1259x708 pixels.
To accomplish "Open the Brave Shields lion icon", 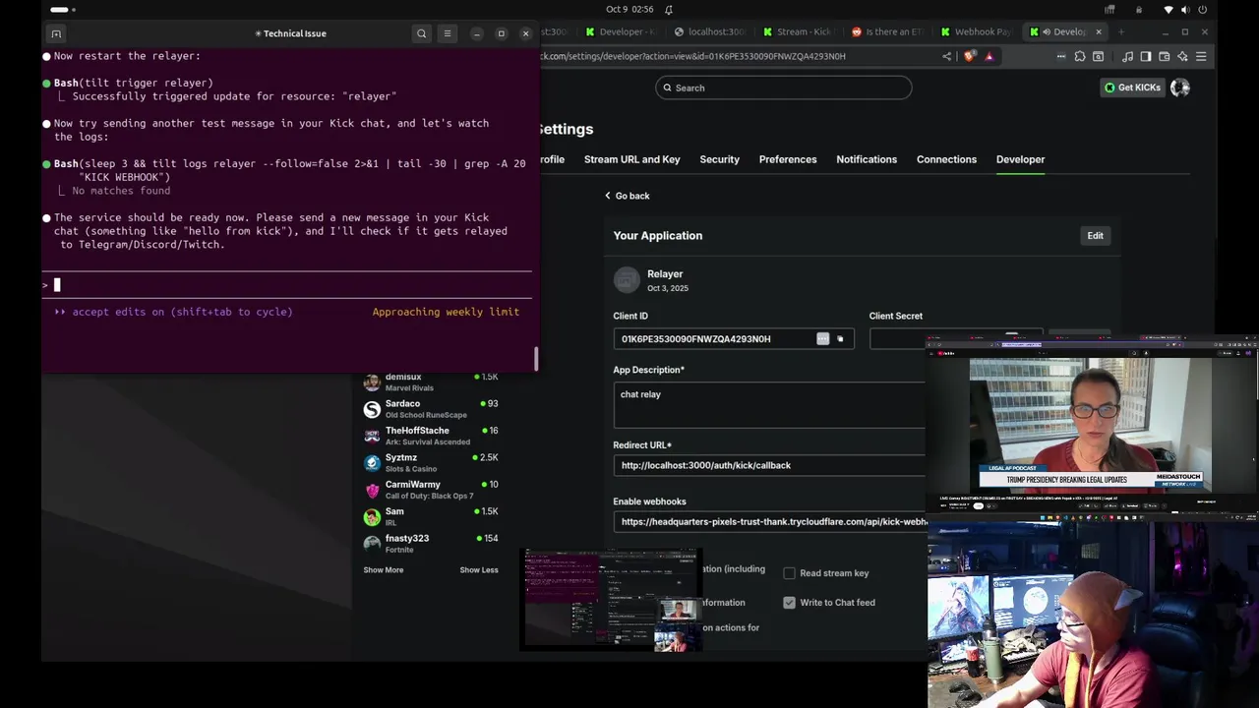I will [970, 56].
